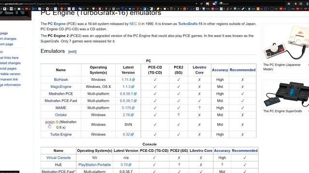Click the edit link beside Emulators heading
The image size is (309, 173).
tap(72, 51)
